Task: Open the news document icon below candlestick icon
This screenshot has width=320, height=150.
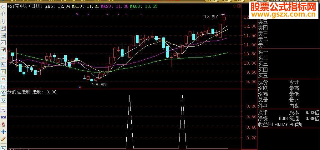Action: (x=3, y=57)
